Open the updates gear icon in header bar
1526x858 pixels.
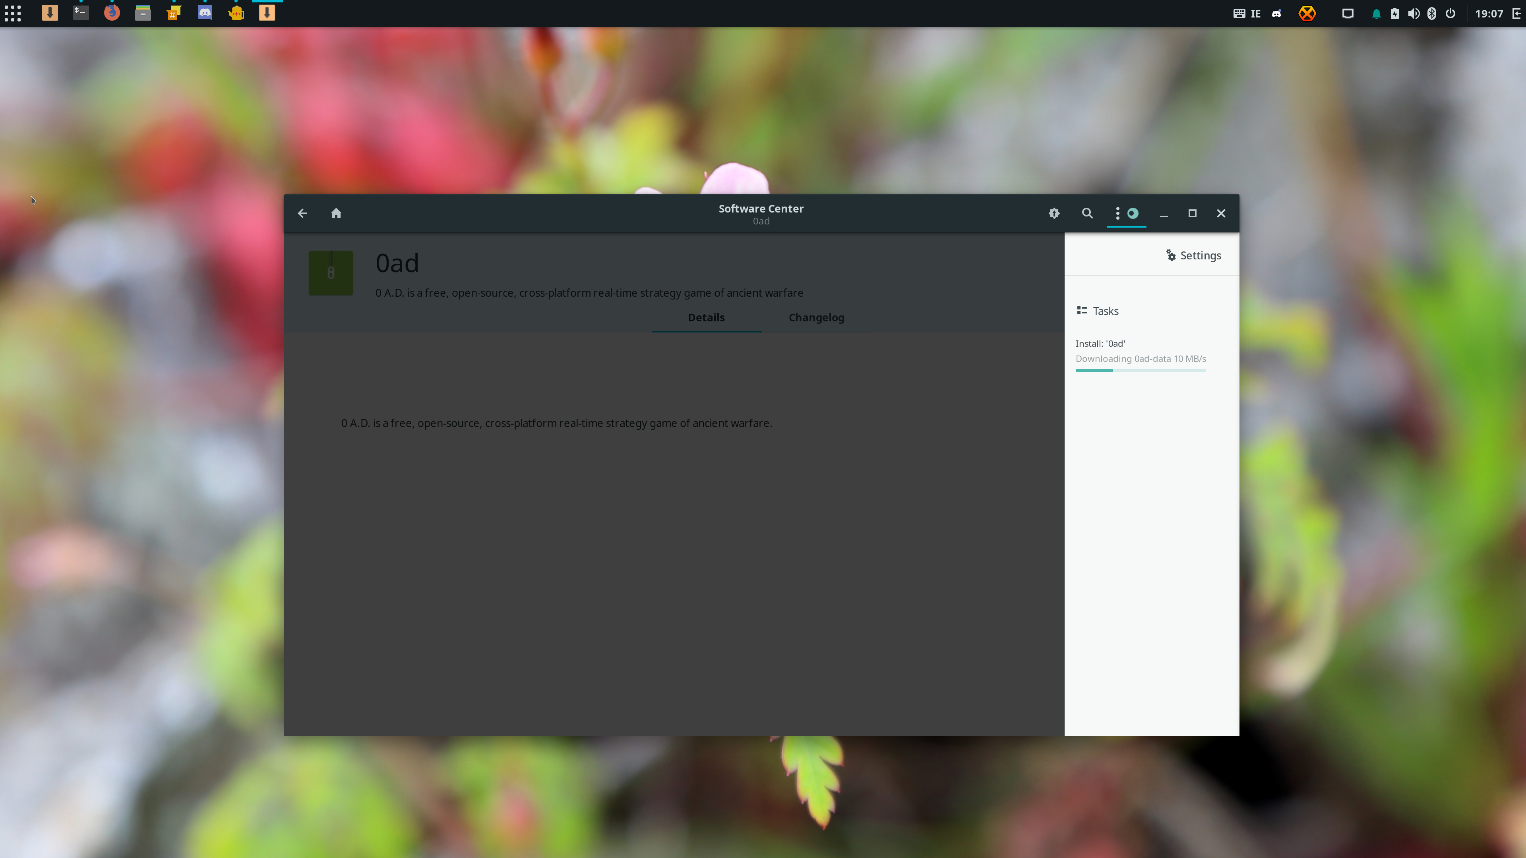pyautogui.click(x=1054, y=213)
